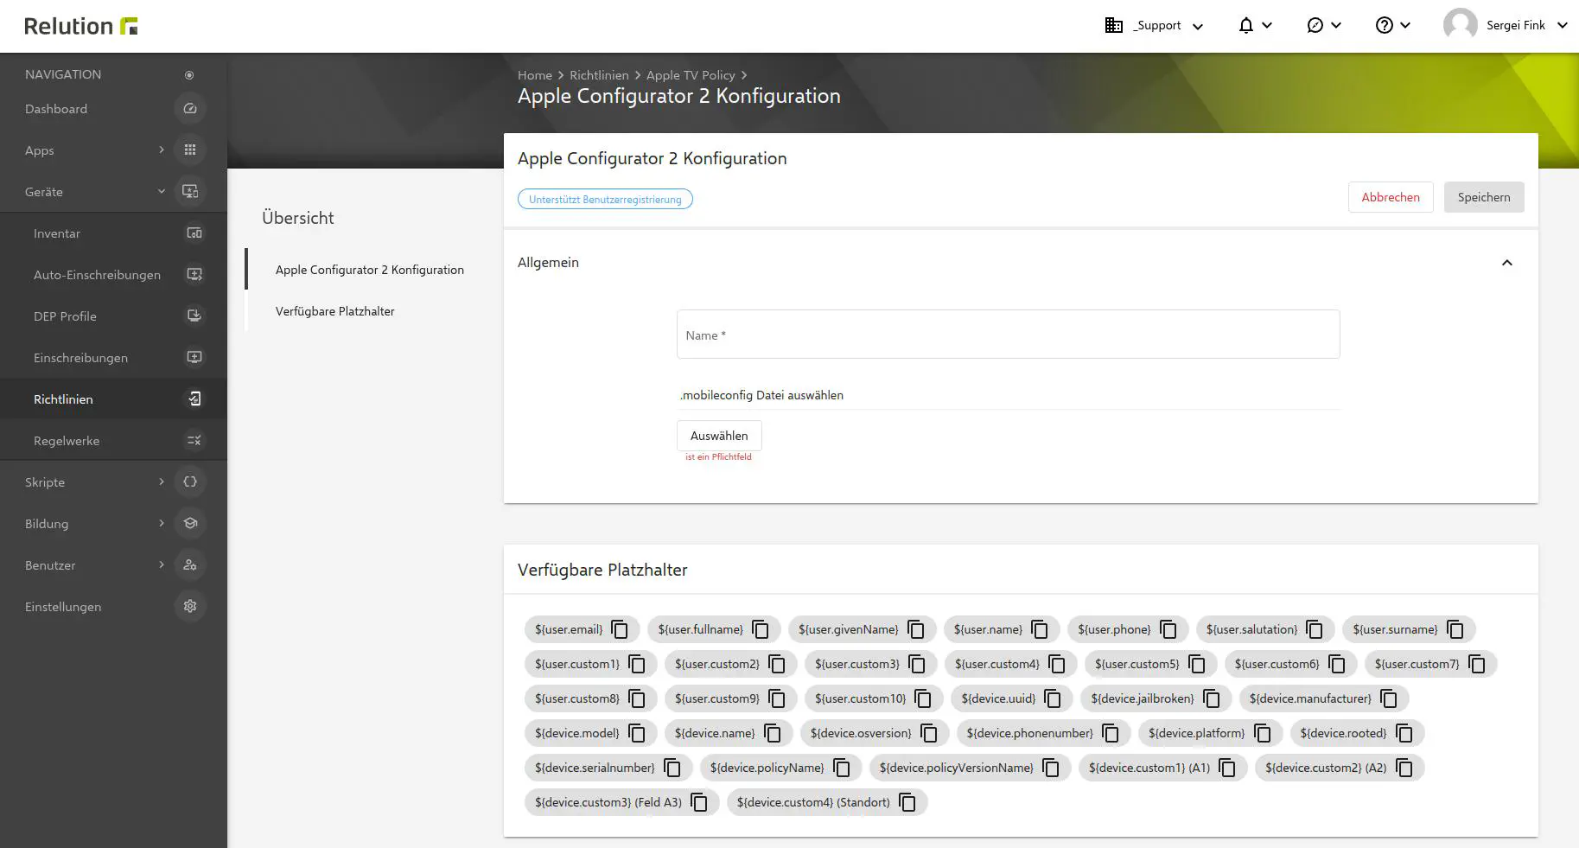Select Richtlinien in the sidebar

pos(113,399)
